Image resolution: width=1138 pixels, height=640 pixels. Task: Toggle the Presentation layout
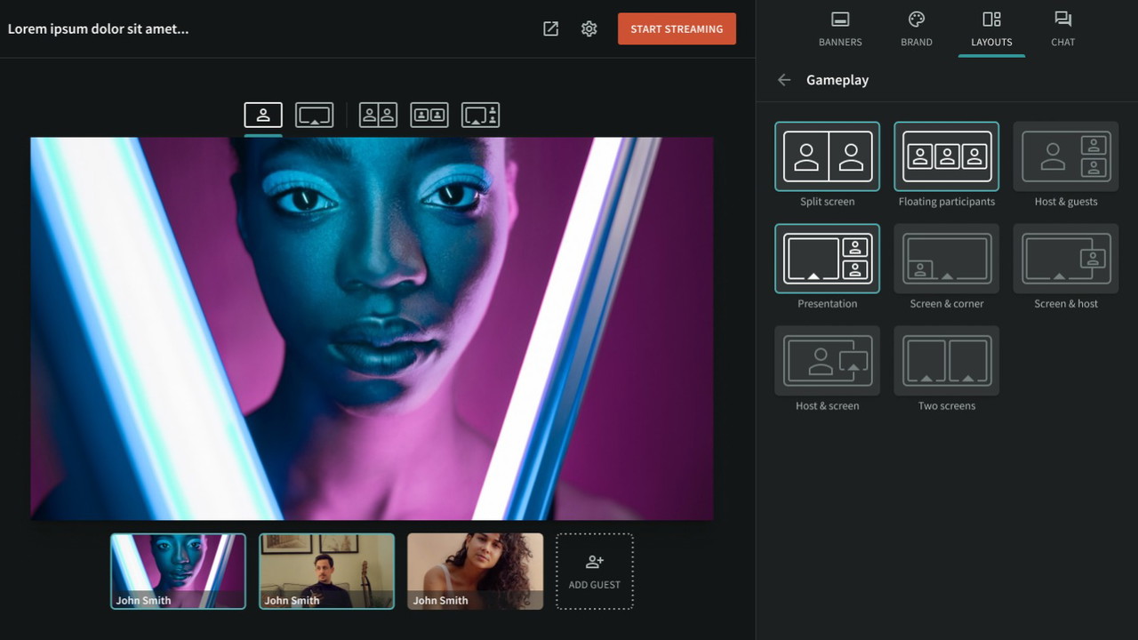click(x=827, y=259)
